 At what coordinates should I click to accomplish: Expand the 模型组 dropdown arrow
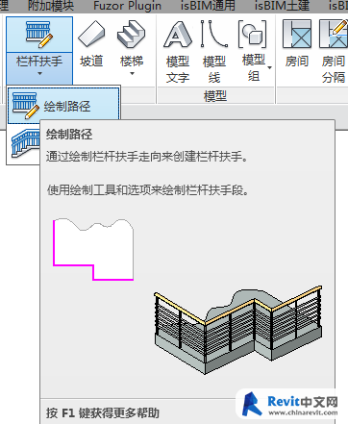point(269,67)
